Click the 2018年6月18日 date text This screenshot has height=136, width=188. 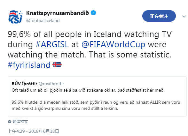coord(44,131)
